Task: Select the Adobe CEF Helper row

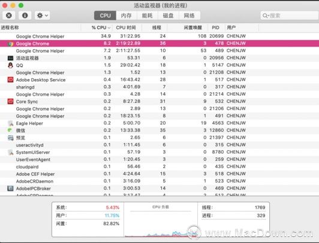Action: coord(159,174)
